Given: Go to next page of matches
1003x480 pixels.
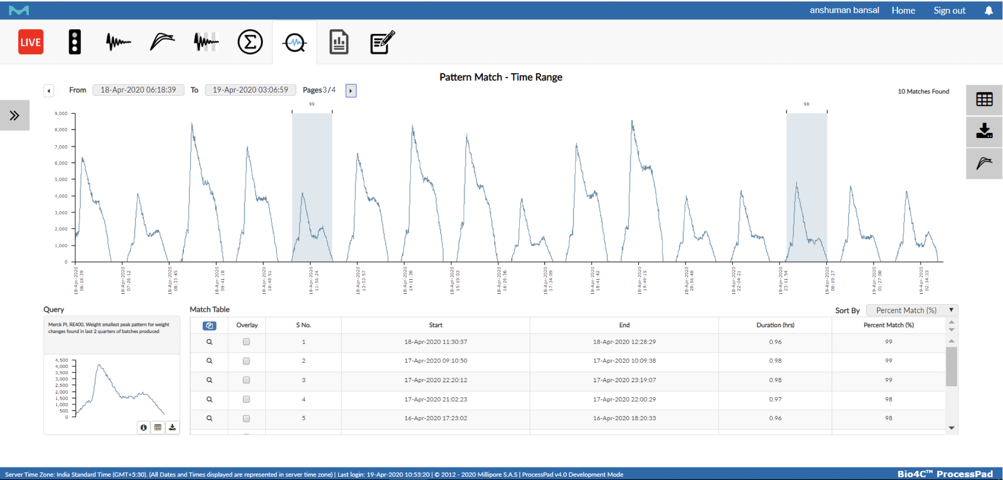Looking at the screenshot, I should pyautogui.click(x=351, y=91).
